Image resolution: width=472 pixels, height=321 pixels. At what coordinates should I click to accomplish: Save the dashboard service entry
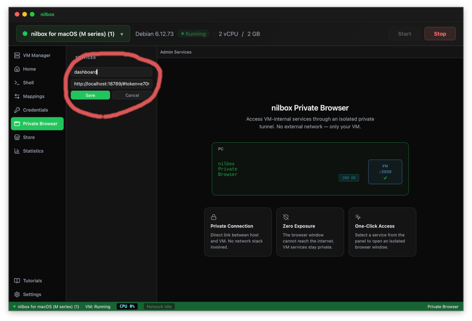click(90, 95)
